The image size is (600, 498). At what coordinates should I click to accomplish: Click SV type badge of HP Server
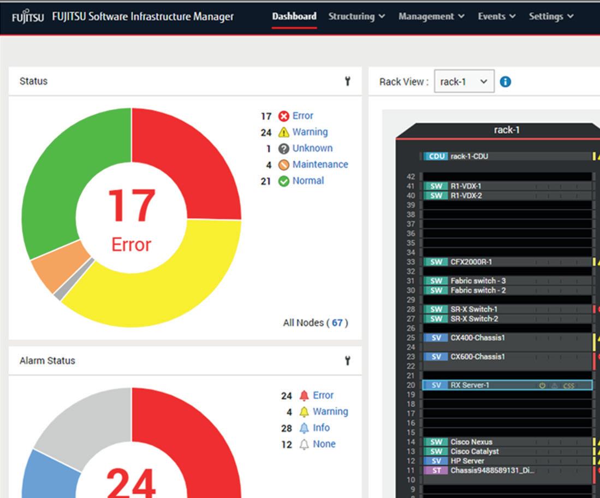[x=436, y=461]
